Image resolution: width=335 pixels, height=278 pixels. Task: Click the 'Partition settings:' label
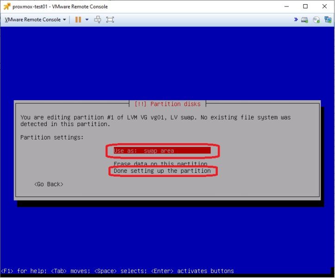(x=52, y=138)
